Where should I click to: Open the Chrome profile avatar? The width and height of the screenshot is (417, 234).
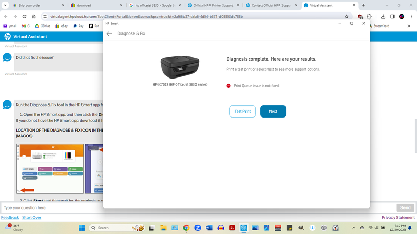pos(402,17)
